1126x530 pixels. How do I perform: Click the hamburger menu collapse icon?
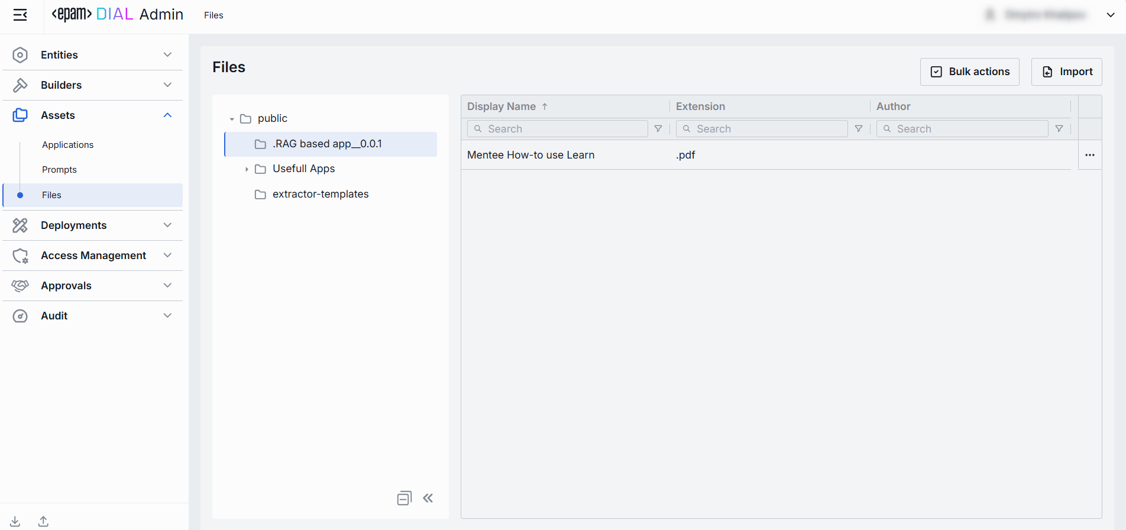tap(20, 15)
